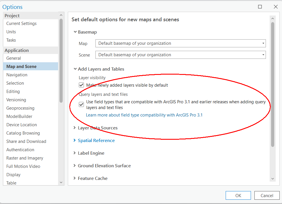282x204 pixels.
Task: Open the Scene default basemap dropdown
Action: [x=263, y=55]
